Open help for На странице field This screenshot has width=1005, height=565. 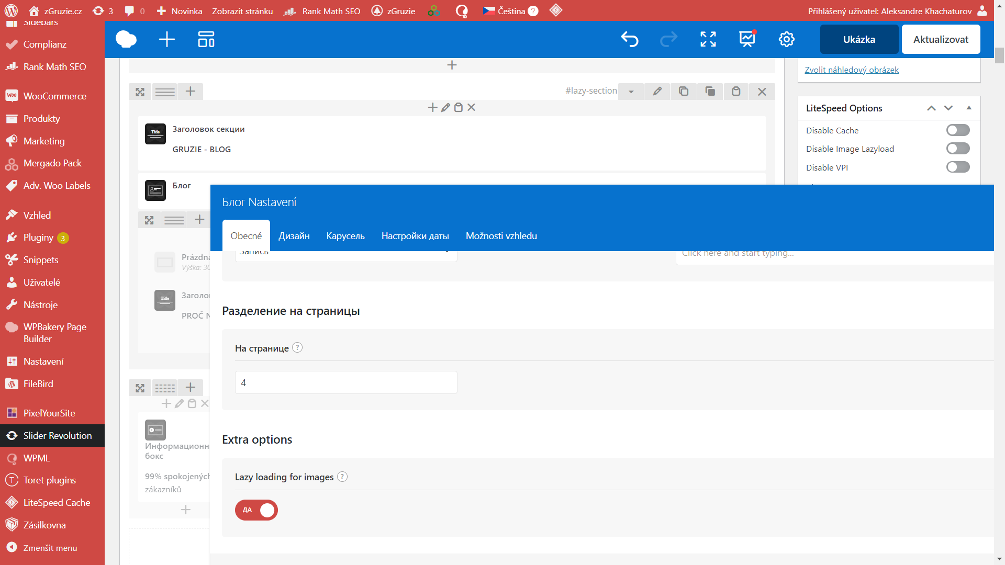(x=297, y=348)
